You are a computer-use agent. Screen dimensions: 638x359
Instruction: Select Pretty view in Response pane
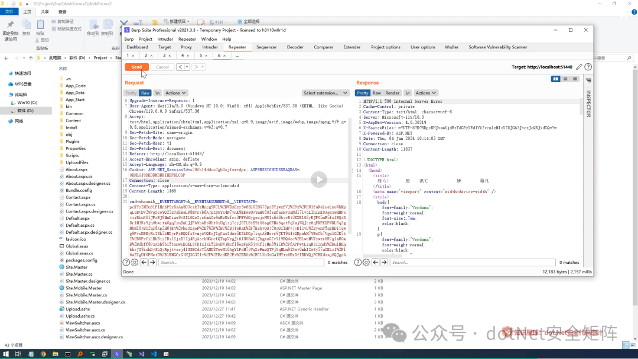363,93
